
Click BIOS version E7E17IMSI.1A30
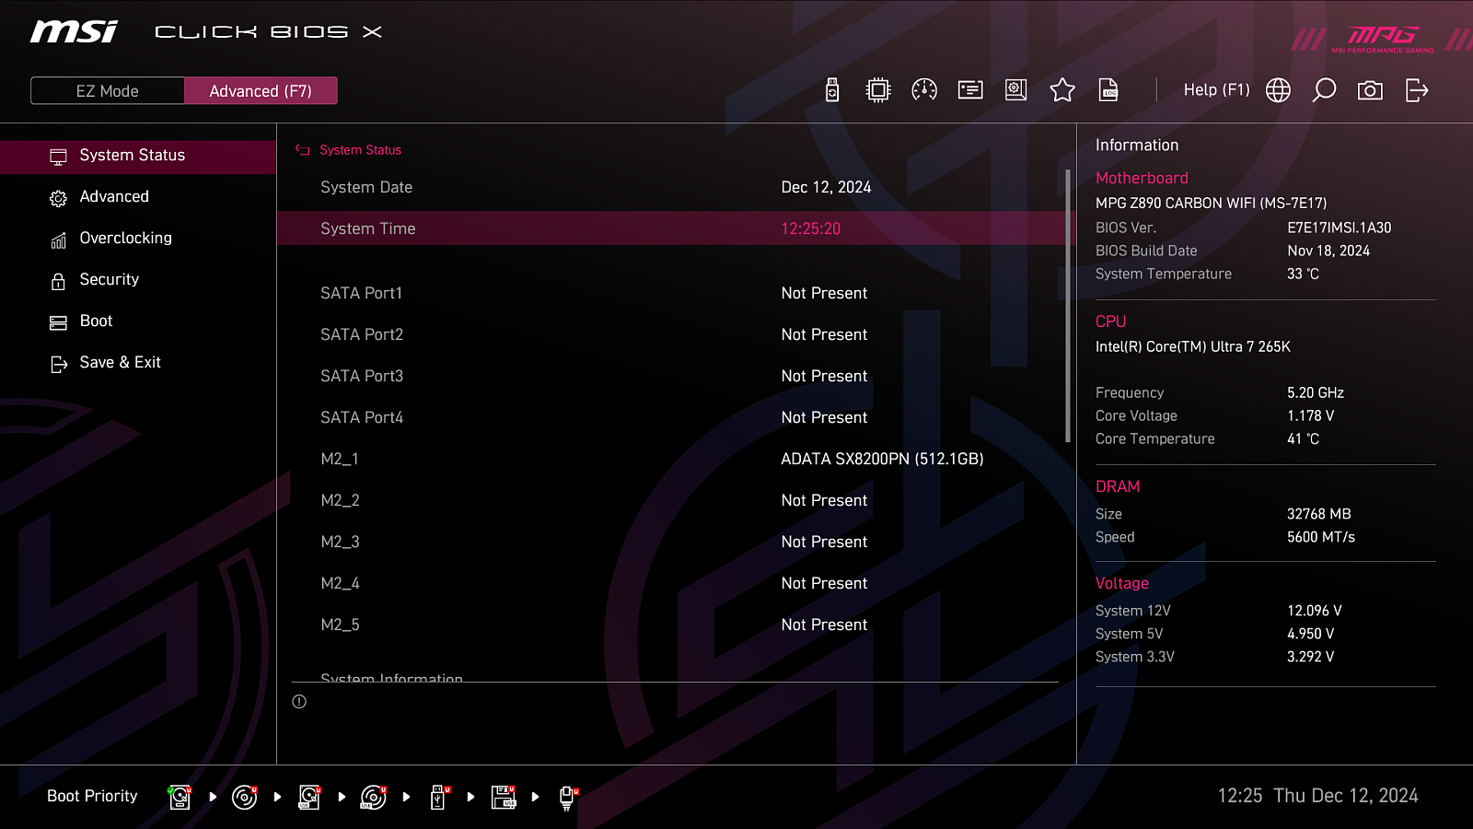pos(1340,228)
